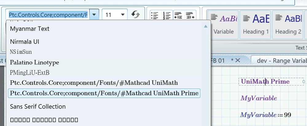
Task: Switch to dev - Range Variable tab
Action: pyautogui.click(x=282, y=61)
